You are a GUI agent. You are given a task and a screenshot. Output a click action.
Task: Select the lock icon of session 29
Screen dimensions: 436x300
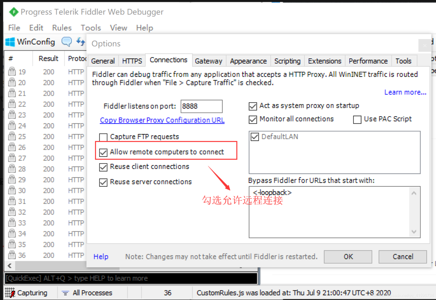click(x=12, y=180)
